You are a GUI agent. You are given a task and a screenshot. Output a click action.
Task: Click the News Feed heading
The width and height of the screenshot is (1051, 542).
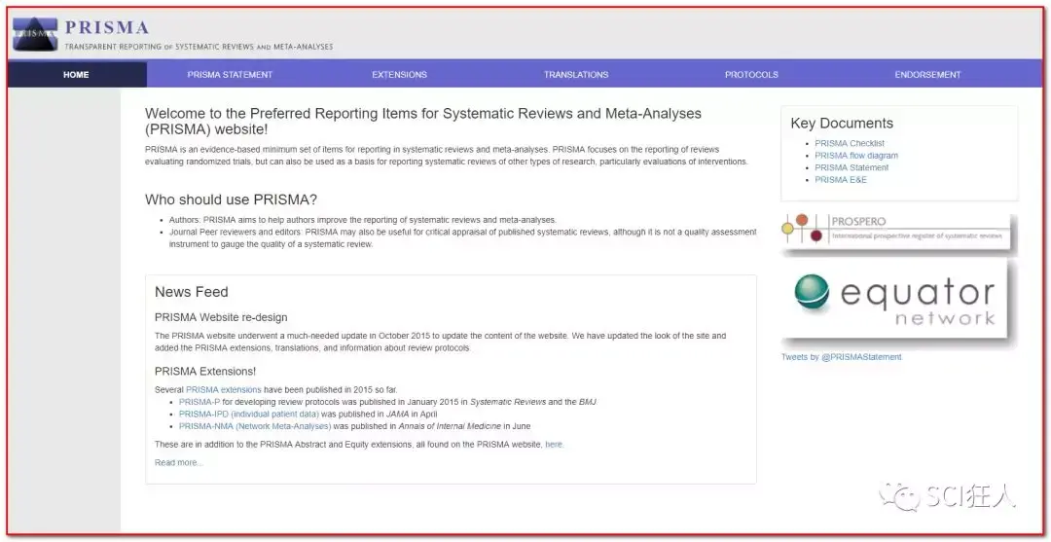191,292
